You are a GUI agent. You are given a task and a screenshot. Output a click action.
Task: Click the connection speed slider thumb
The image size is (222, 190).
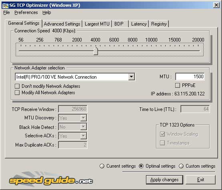(x=96, y=51)
